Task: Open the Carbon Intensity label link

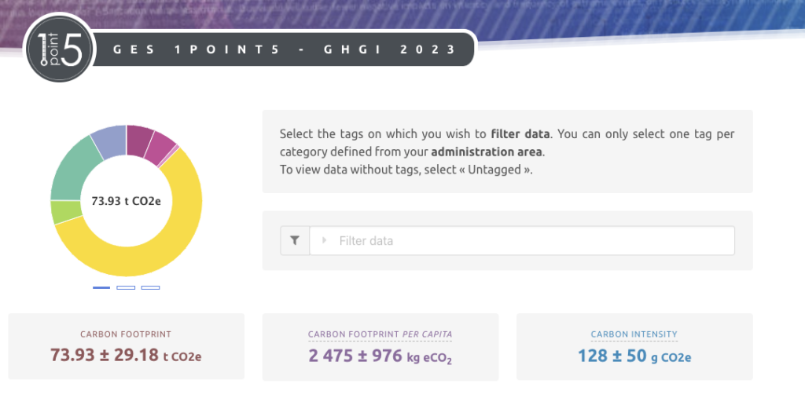Action: pos(634,334)
